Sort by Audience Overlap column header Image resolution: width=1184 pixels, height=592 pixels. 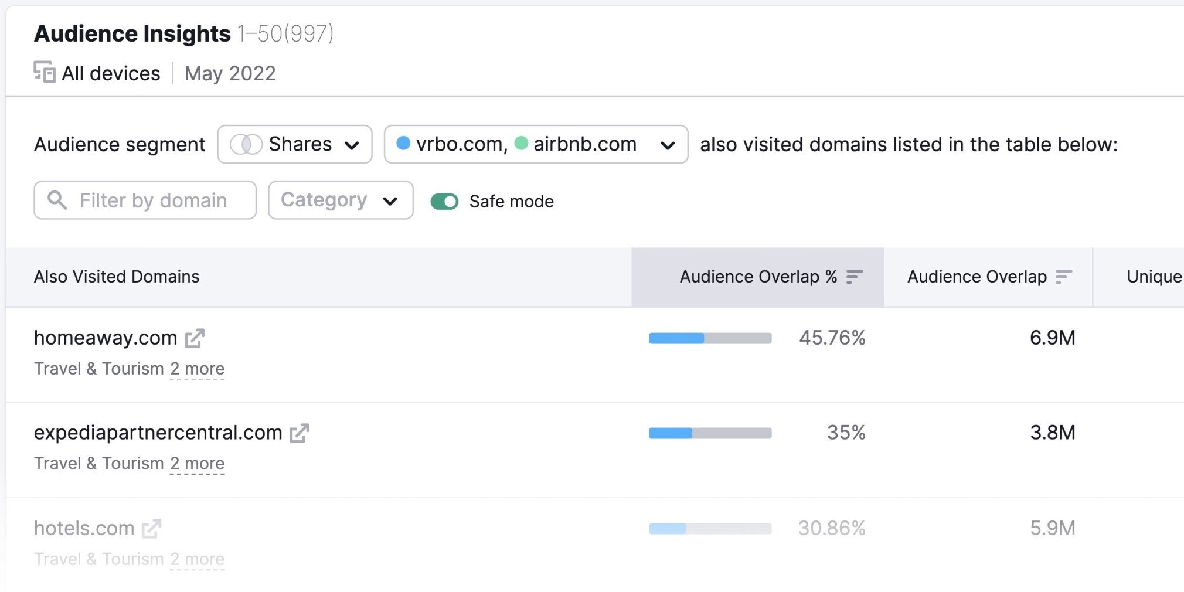coord(988,277)
